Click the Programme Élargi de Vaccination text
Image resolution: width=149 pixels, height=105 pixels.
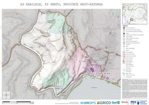tap(143, 102)
